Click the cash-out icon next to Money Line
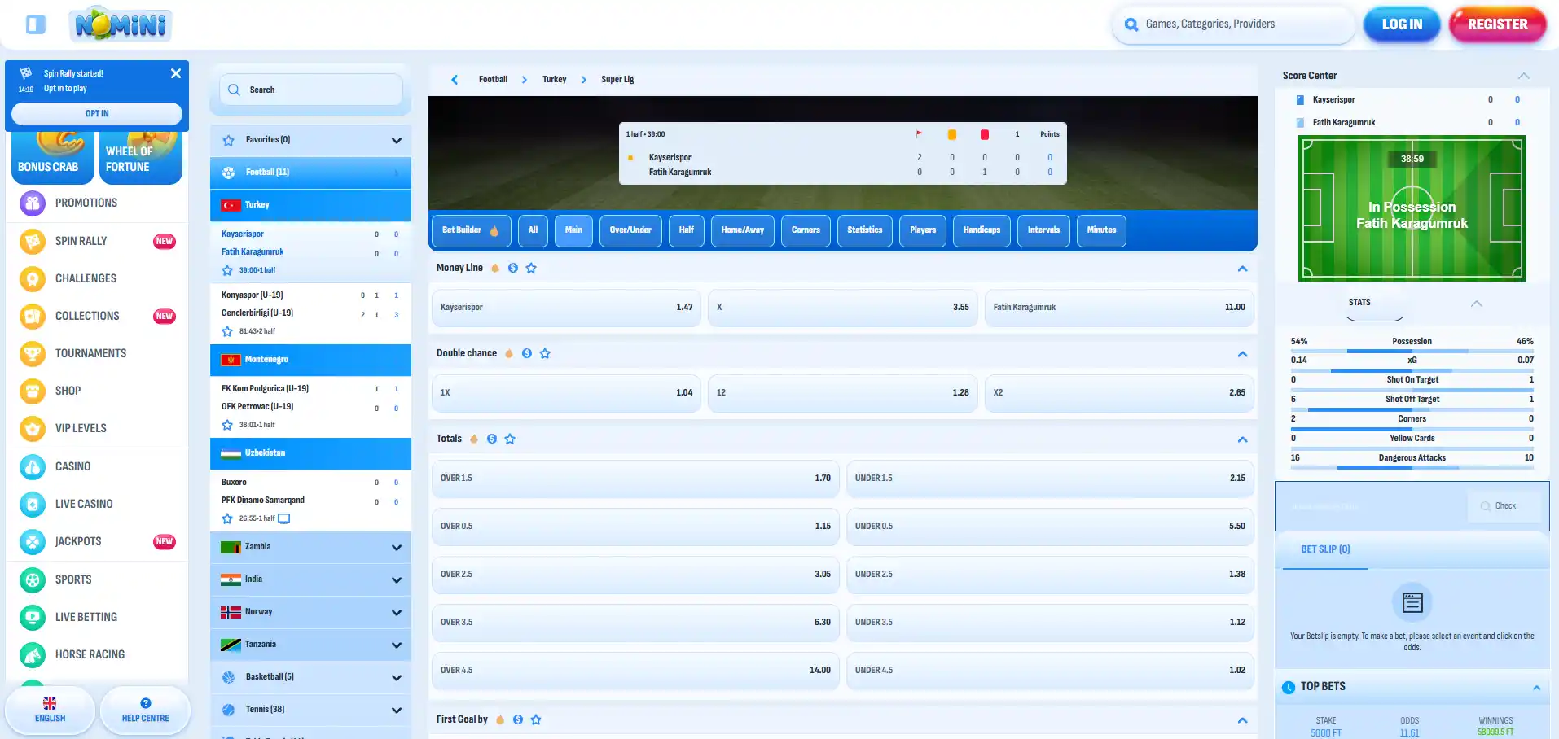 coord(513,268)
